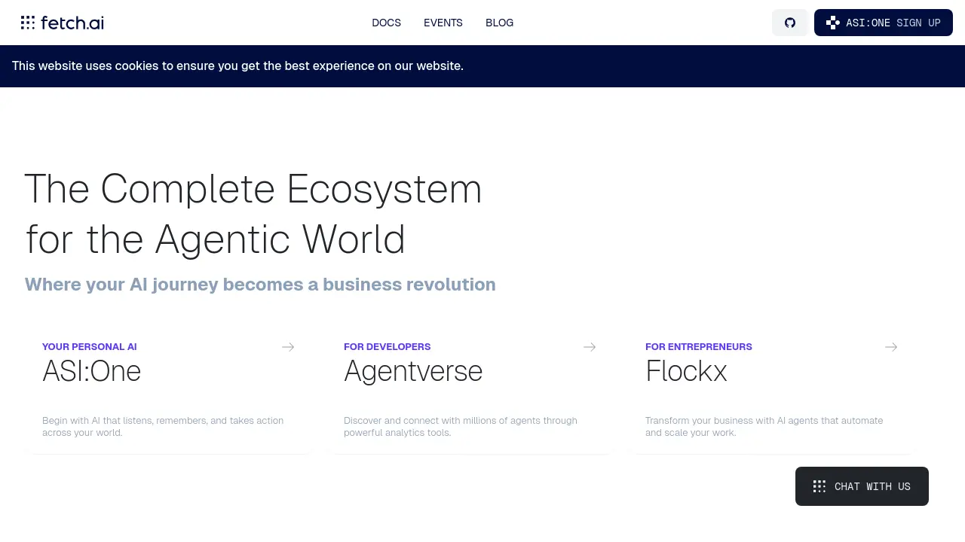Click the ASI:One card heading

pyautogui.click(x=91, y=371)
